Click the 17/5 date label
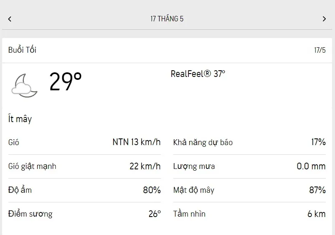 (x=320, y=50)
